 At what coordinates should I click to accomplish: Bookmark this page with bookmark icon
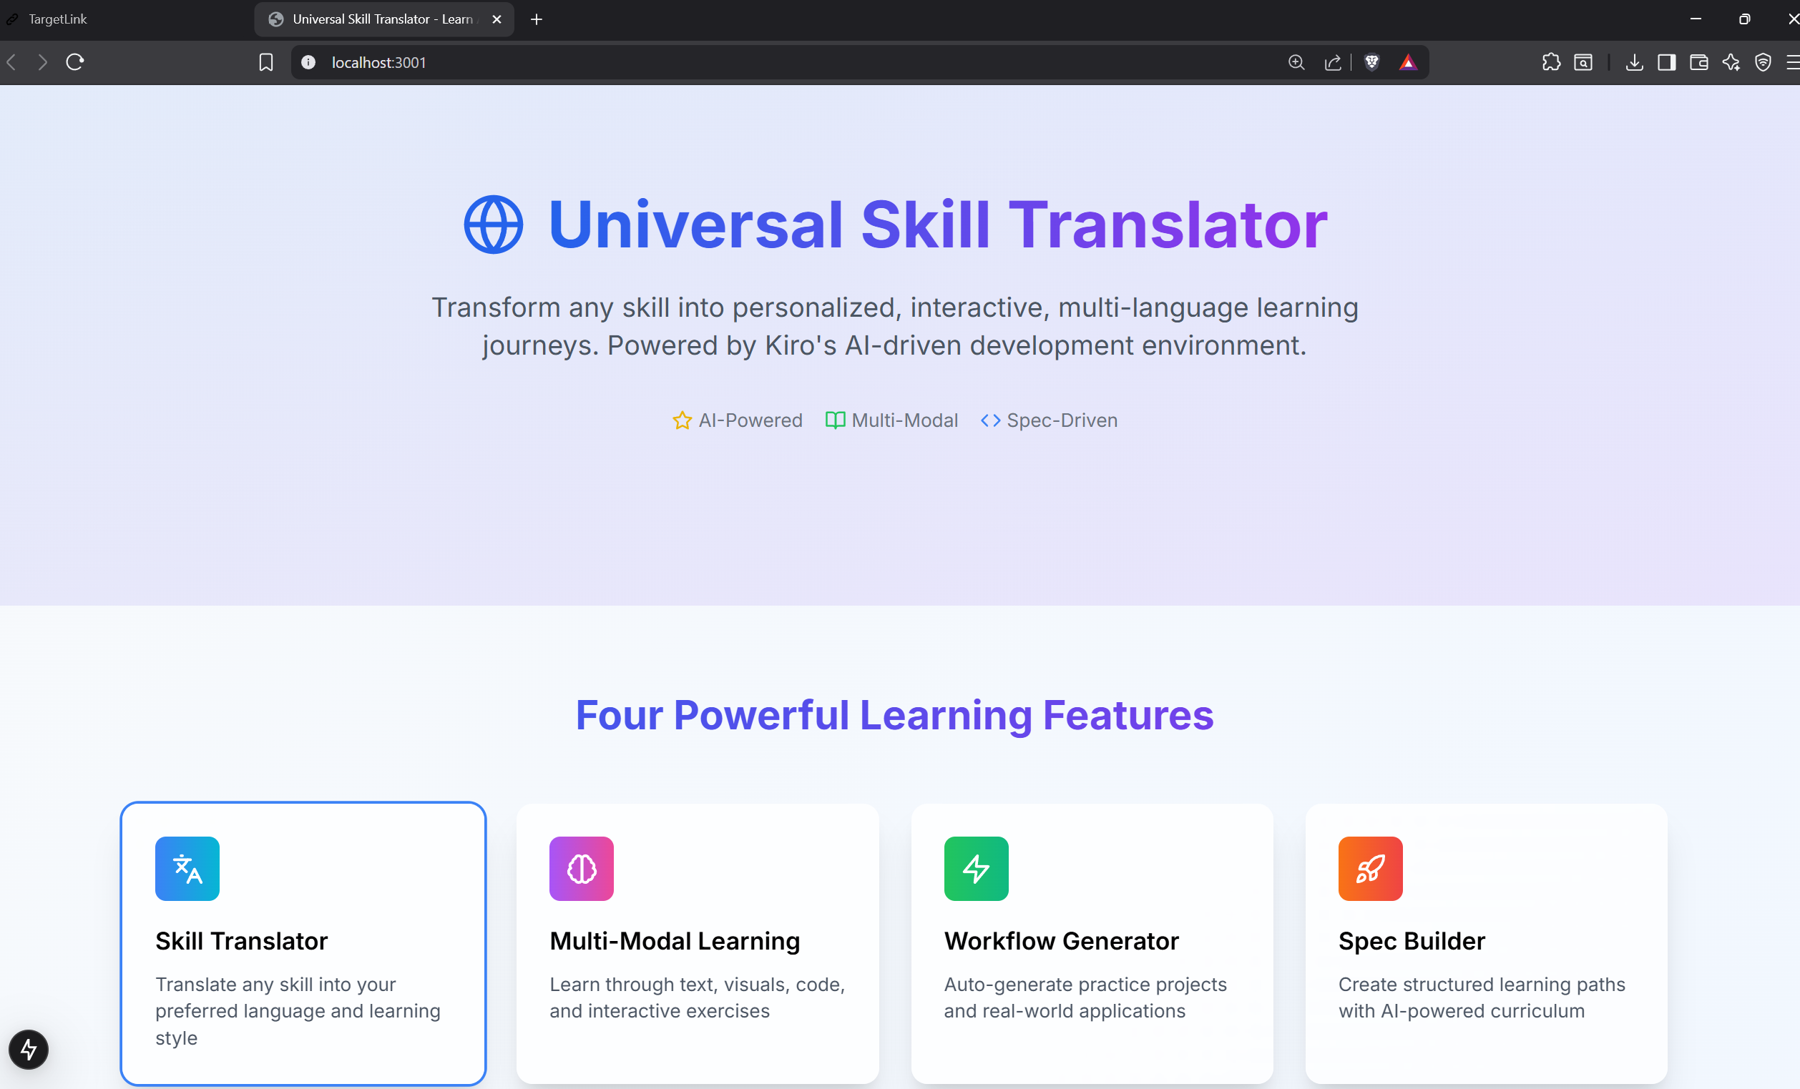[x=266, y=63]
